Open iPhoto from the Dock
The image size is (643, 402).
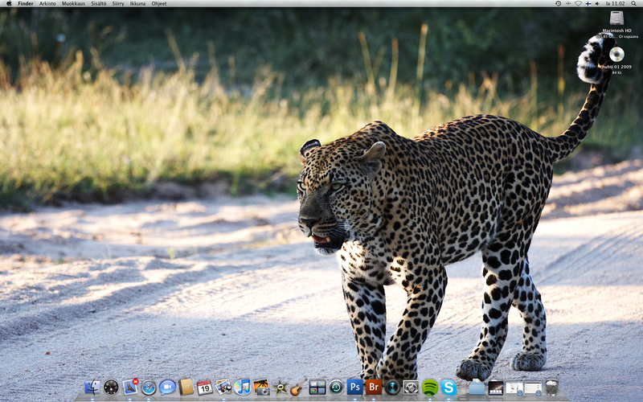(261, 388)
